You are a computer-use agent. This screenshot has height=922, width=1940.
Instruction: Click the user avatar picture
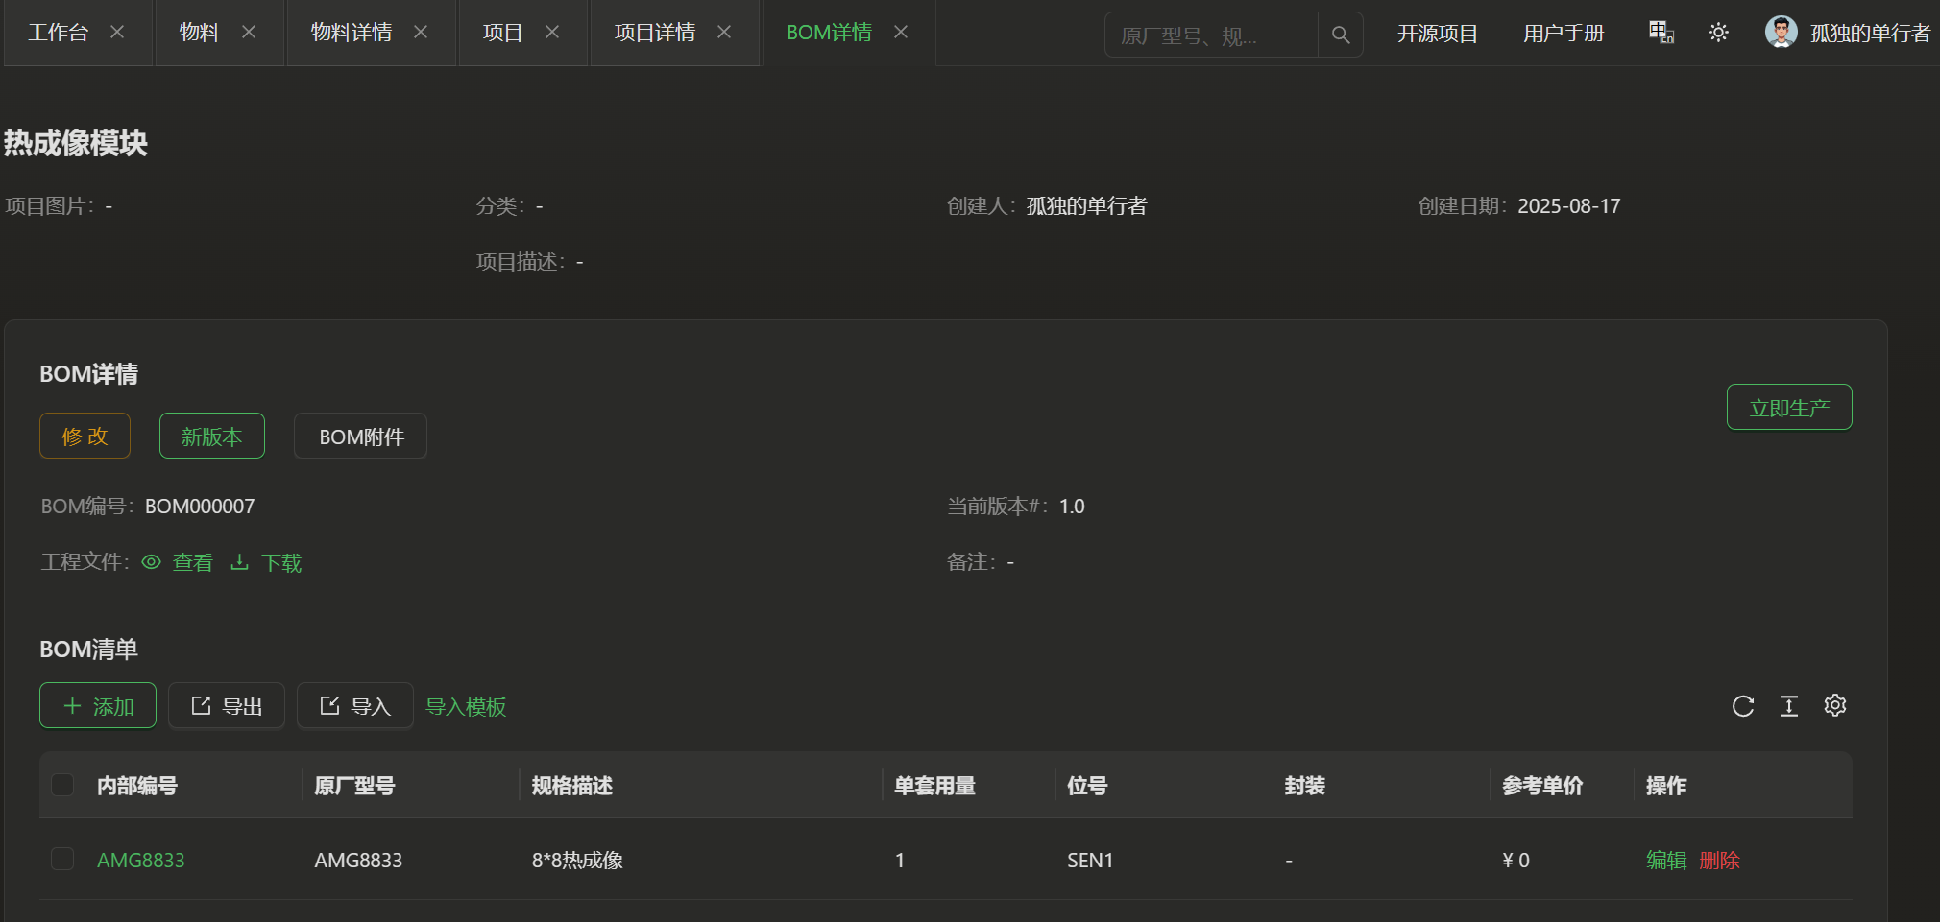(1781, 33)
